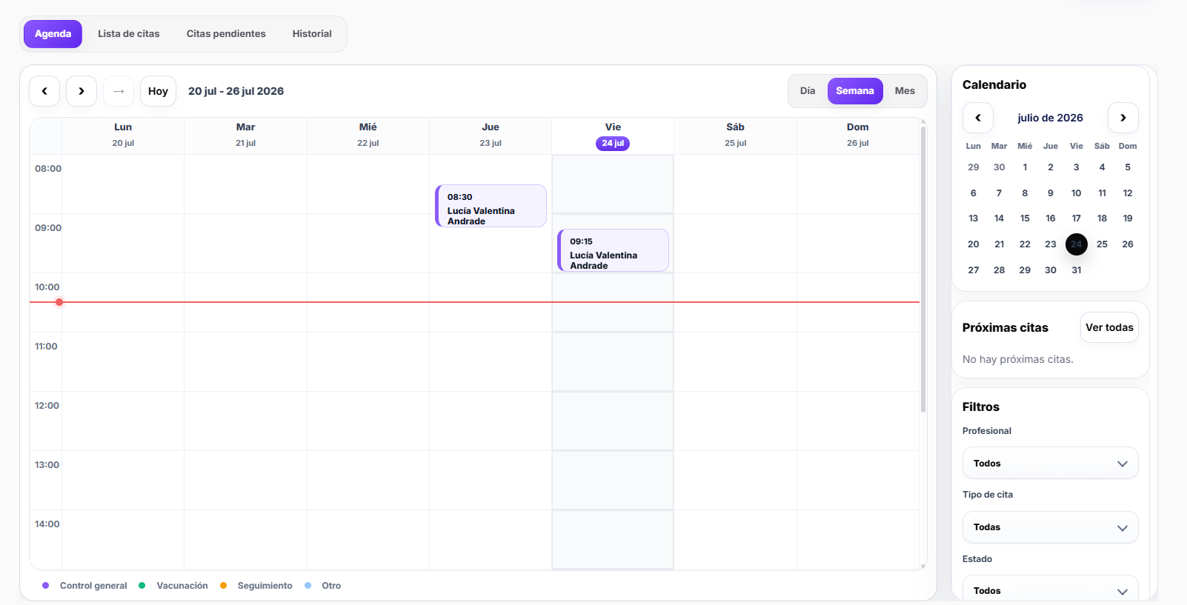Viewport: 1187px width, 605px height.
Task: Click the 08:00 time label
Action: [x=48, y=169]
